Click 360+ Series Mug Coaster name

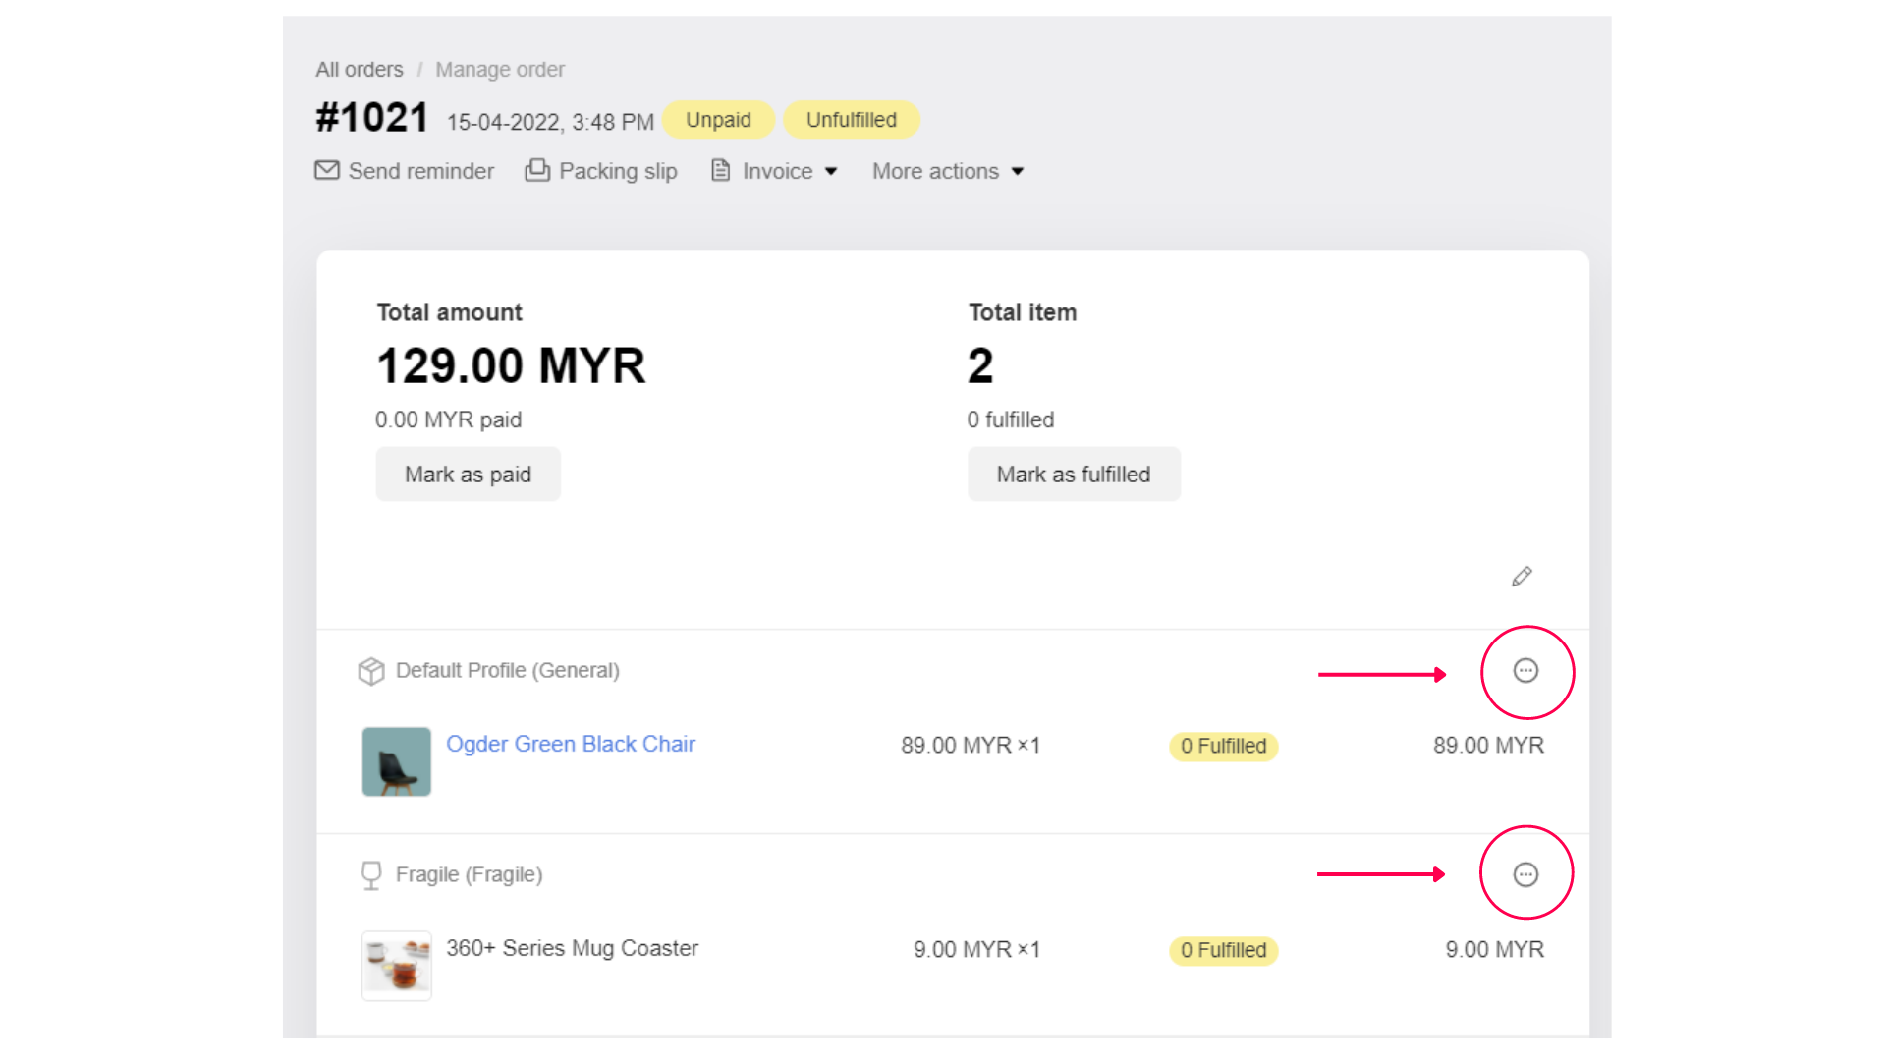tap(573, 948)
